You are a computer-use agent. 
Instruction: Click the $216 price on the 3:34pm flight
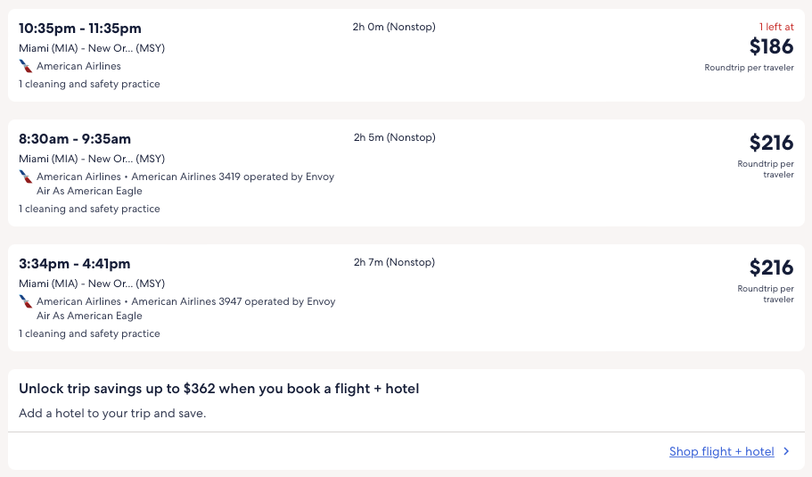[x=771, y=267]
